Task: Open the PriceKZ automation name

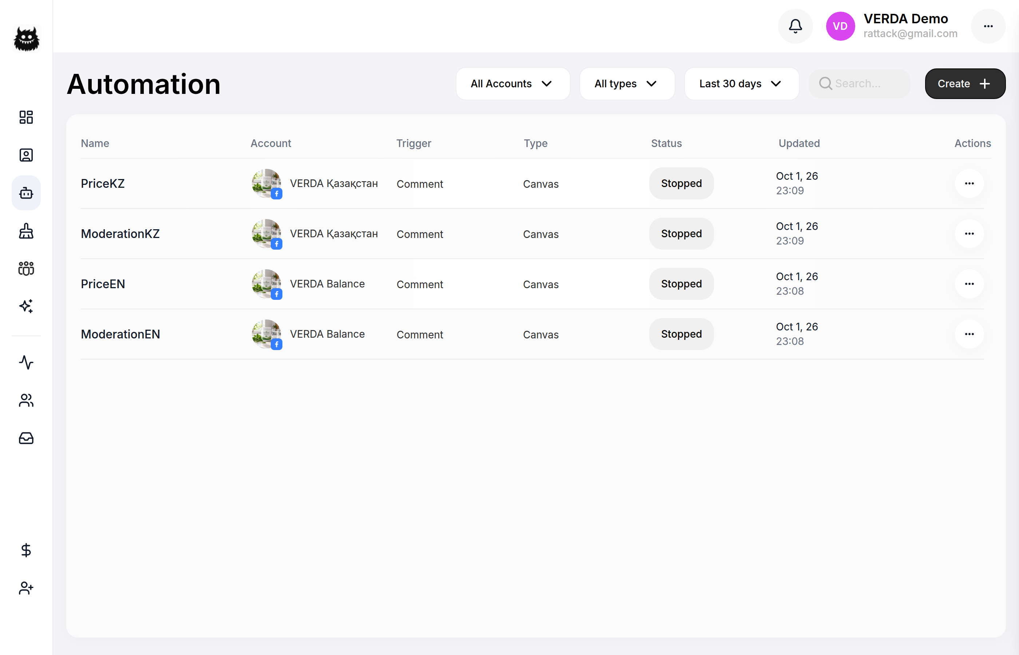Action: (x=103, y=184)
